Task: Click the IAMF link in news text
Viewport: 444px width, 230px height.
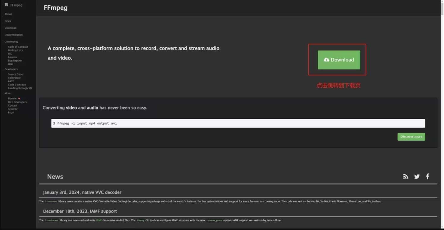Action: (99, 220)
